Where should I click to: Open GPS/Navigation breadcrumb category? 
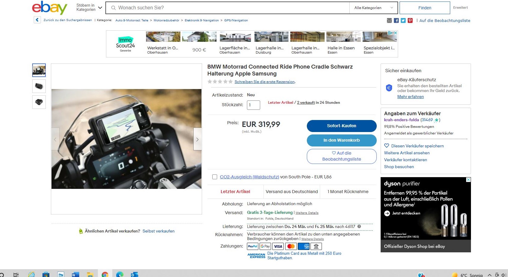pyautogui.click(x=236, y=20)
